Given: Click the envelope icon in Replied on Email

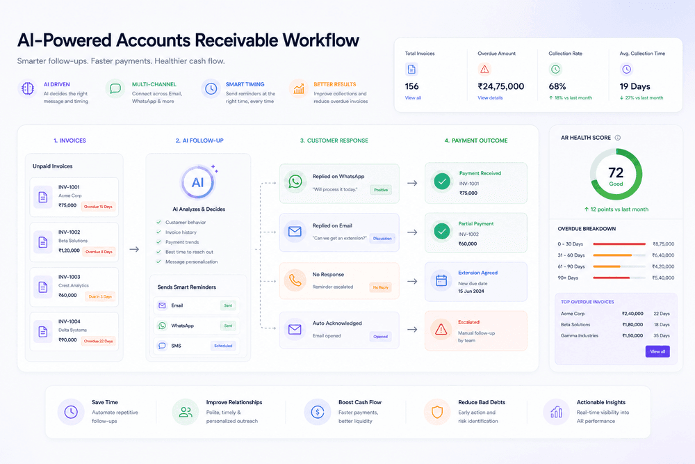Looking at the screenshot, I should (295, 231).
